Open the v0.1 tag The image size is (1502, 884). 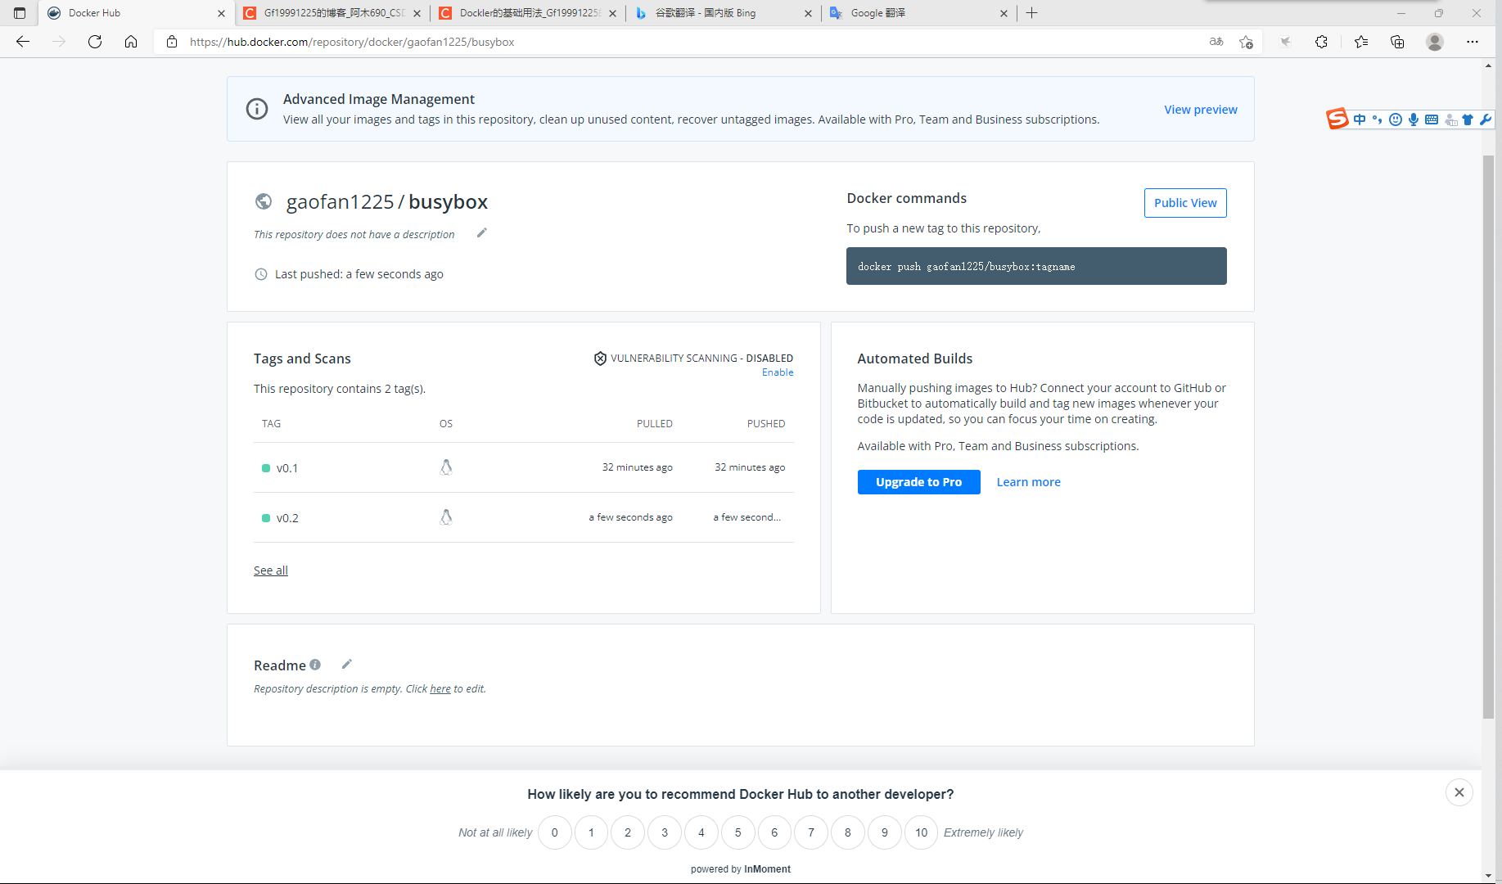click(x=287, y=468)
